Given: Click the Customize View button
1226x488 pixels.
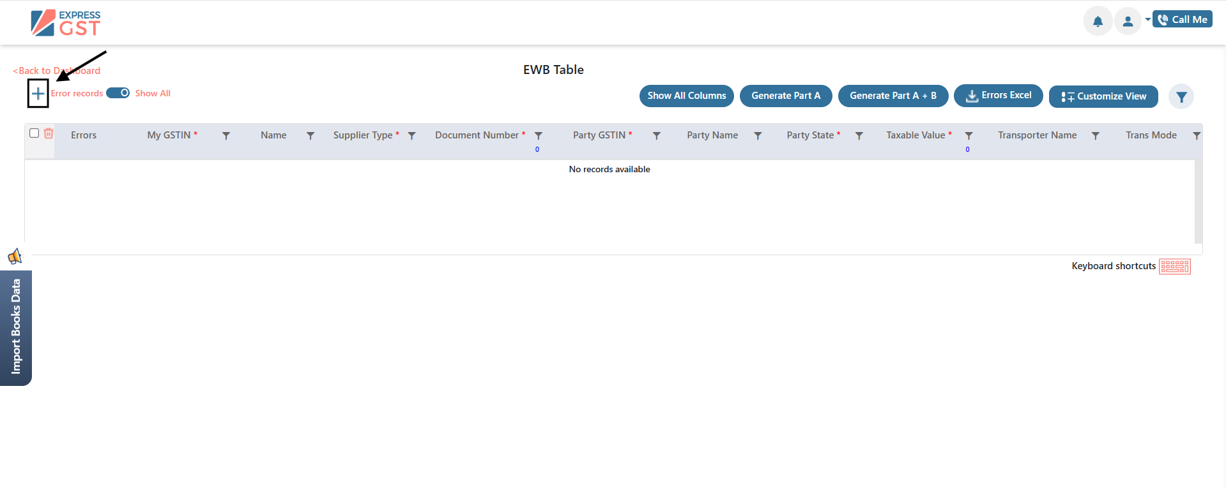Looking at the screenshot, I should [x=1103, y=96].
